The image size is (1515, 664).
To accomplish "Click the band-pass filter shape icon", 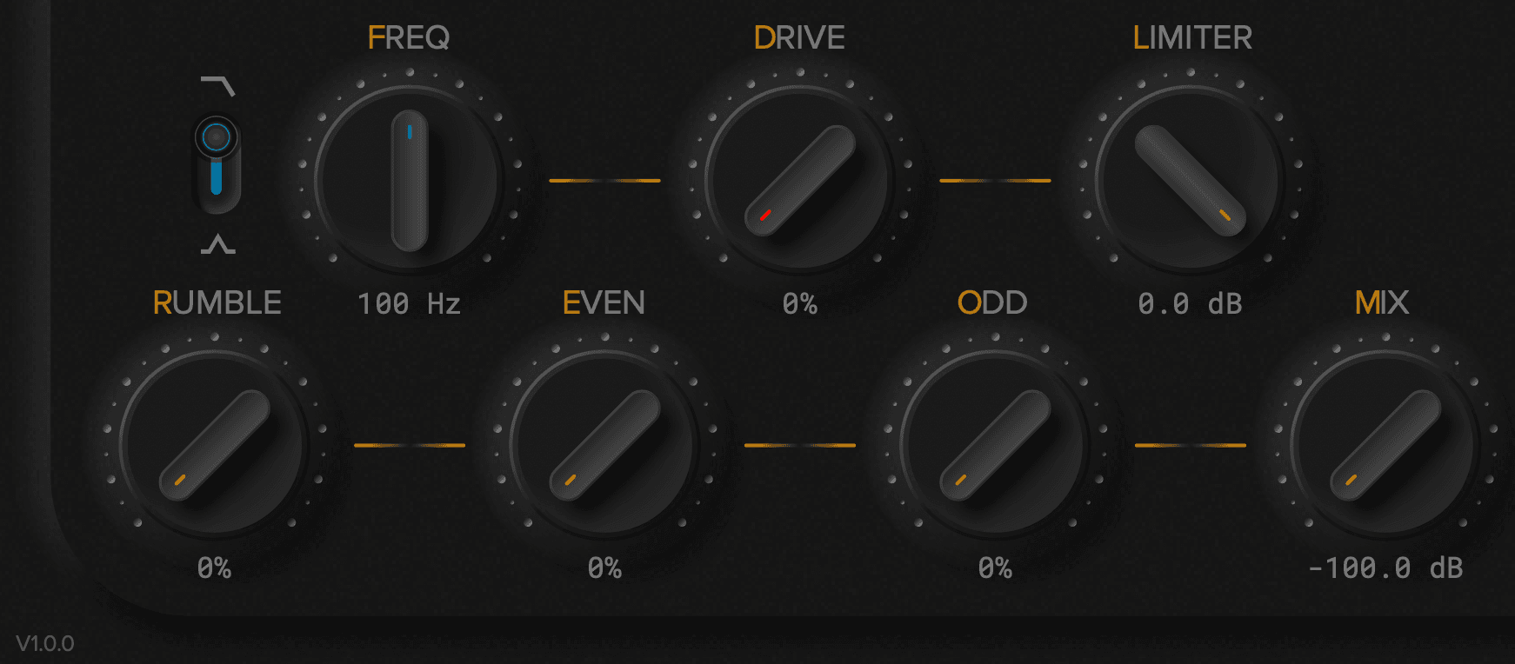I will [x=217, y=245].
